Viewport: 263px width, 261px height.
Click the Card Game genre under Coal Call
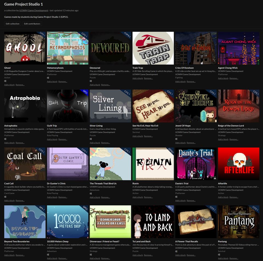pyautogui.click(x=9, y=193)
